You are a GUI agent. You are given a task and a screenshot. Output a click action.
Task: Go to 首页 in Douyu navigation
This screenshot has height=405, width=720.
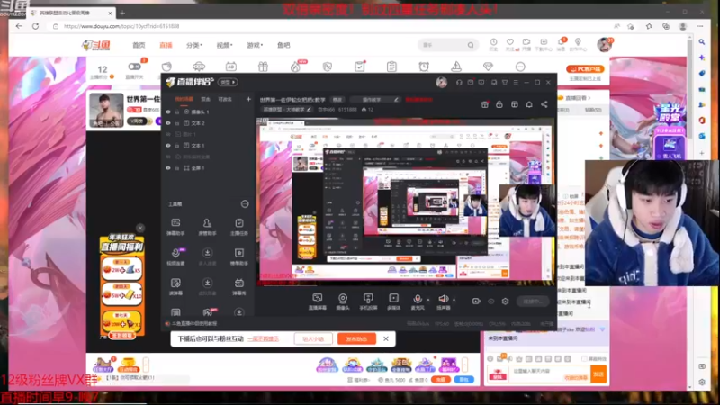click(139, 45)
